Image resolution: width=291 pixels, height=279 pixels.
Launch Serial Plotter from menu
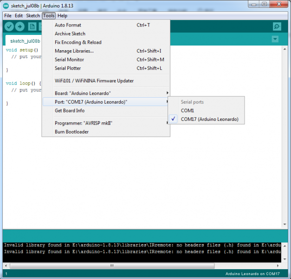[x=106, y=68]
